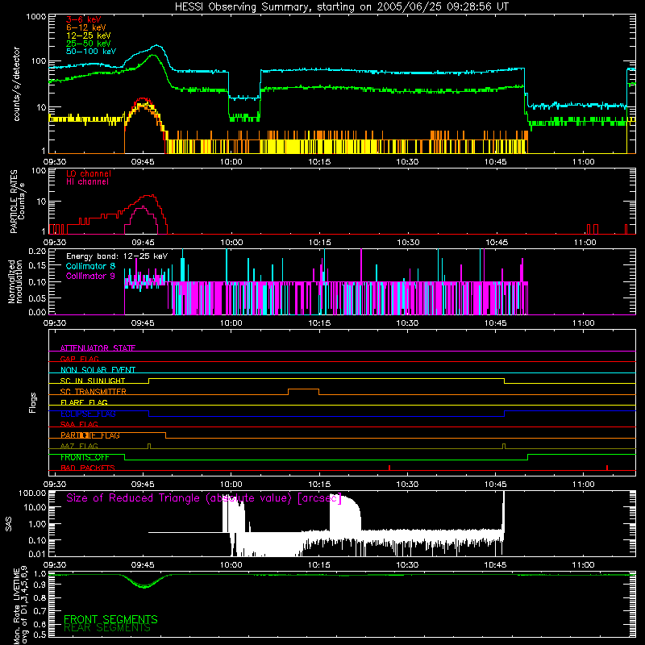Image resolution: width=645 pixels, height=645 pixels.
Task: Click the cyan 50-100 keV curve peak near 09:47
Action: tap(157, 46)
